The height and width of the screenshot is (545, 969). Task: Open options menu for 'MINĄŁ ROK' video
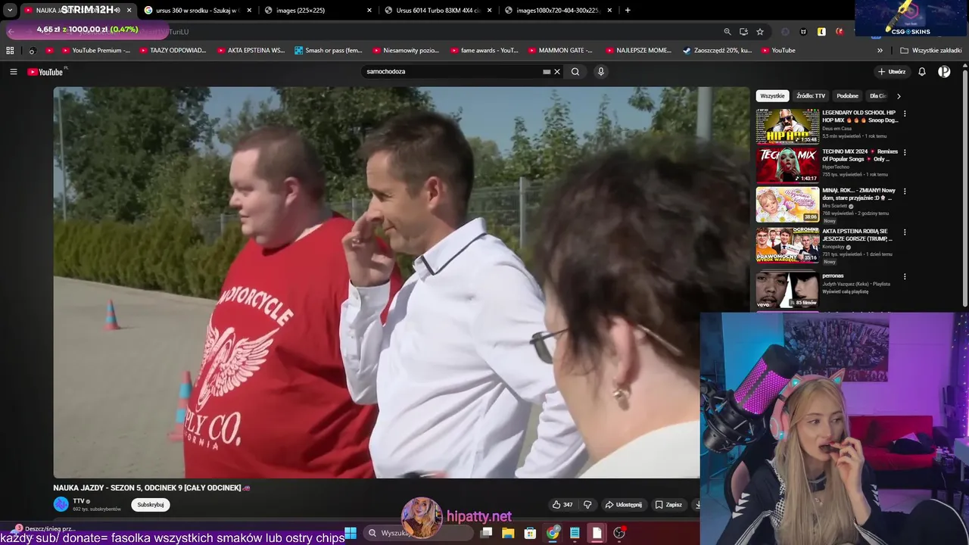click(x=905, y=192)
